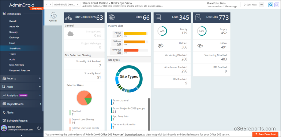Viewport: 281px width, 137px height.
Task: Click the hidden eye icon in Doc Libs card
Action: tap(200, 46)
